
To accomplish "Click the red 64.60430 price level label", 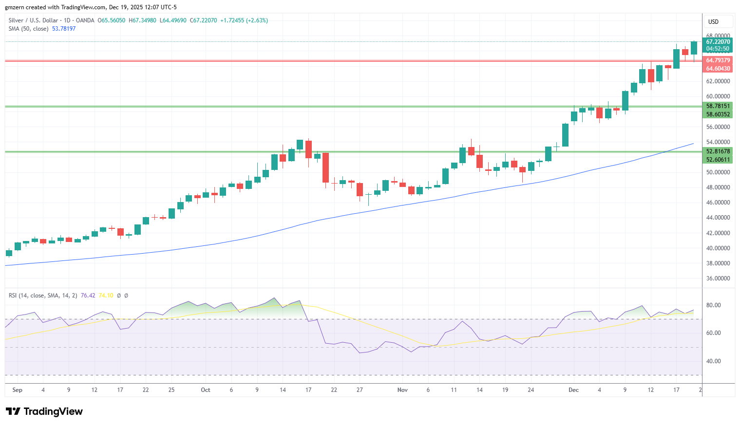I will [718, 69].
